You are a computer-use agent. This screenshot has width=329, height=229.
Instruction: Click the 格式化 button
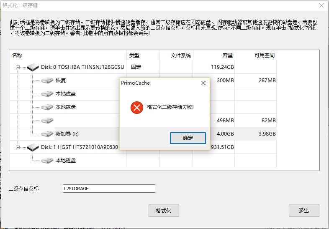(164, 210)
